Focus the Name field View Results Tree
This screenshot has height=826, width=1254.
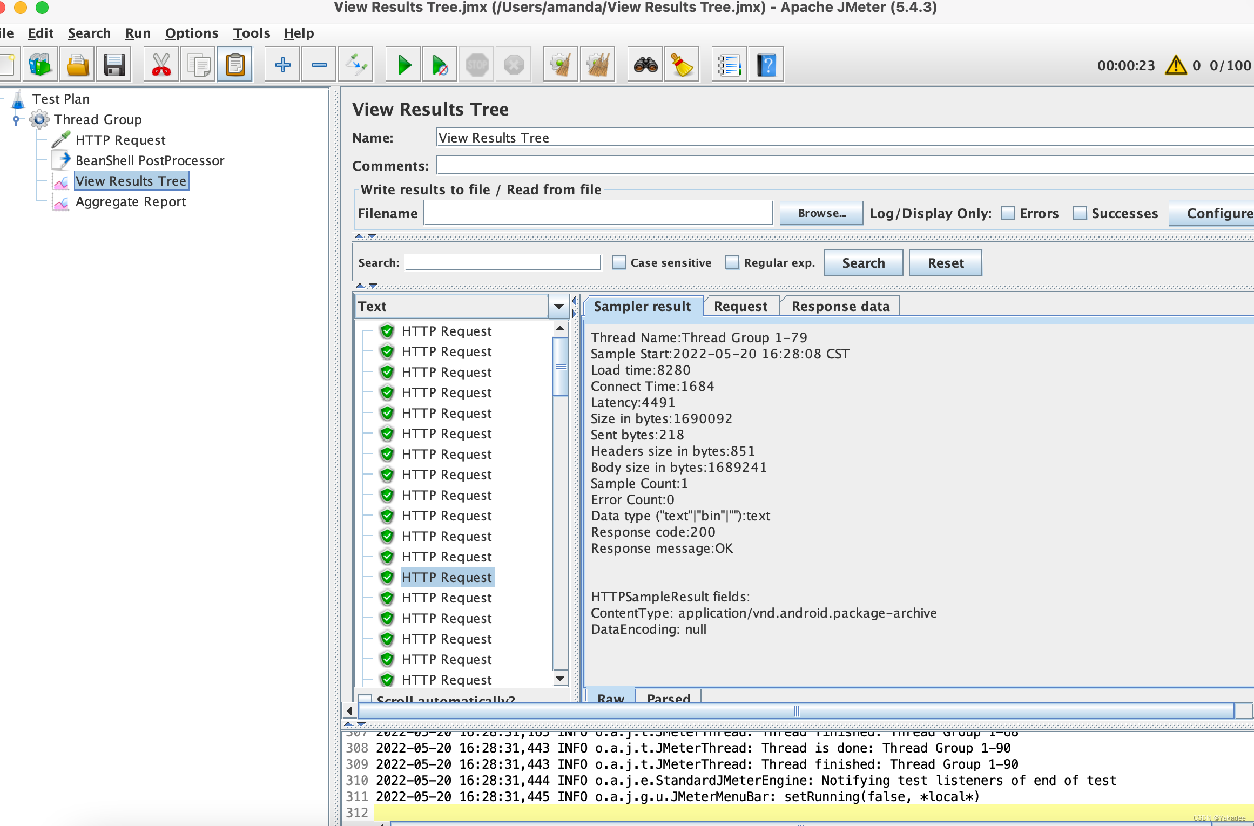pos(845,137)
